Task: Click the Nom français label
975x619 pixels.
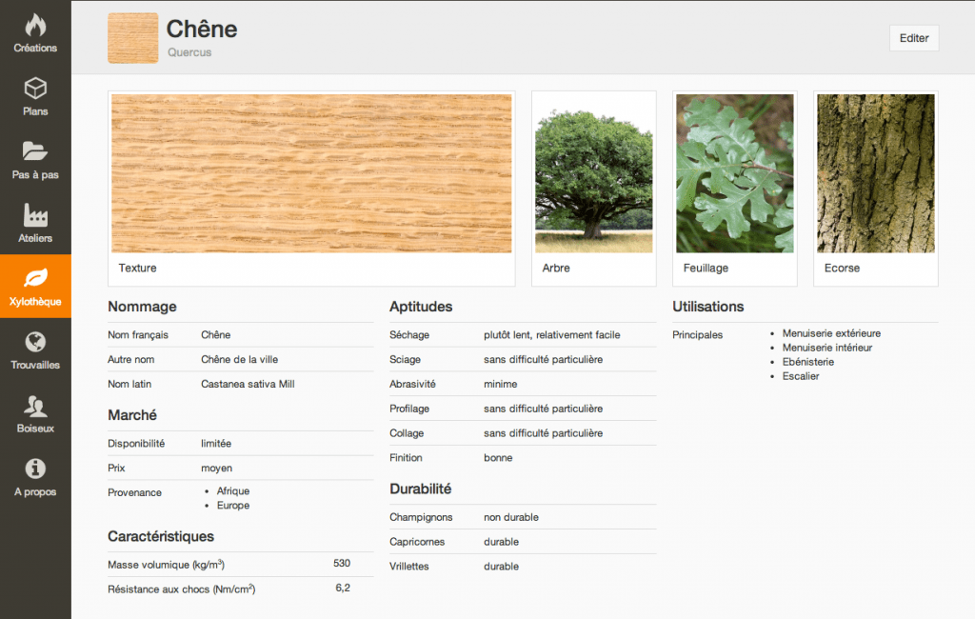Action: pos(138,334)
